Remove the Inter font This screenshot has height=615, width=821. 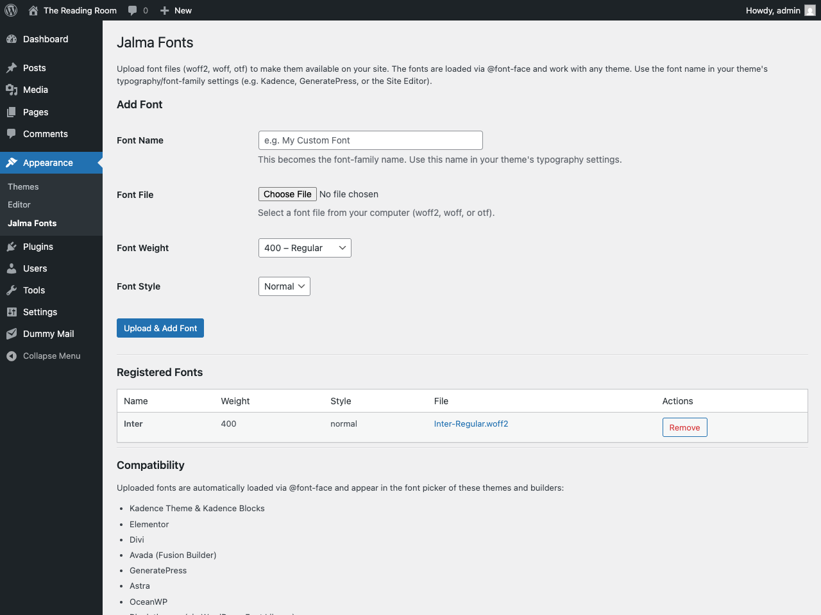click(685, 427)
